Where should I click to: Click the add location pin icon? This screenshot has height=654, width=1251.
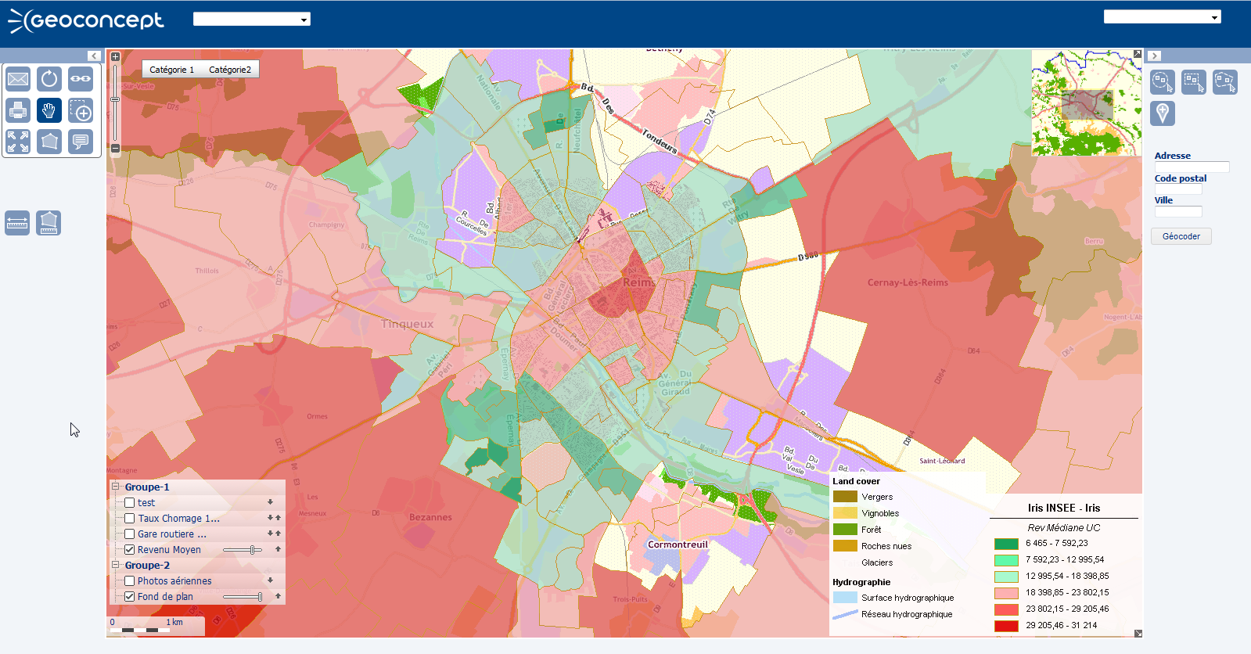[1163, 113]
